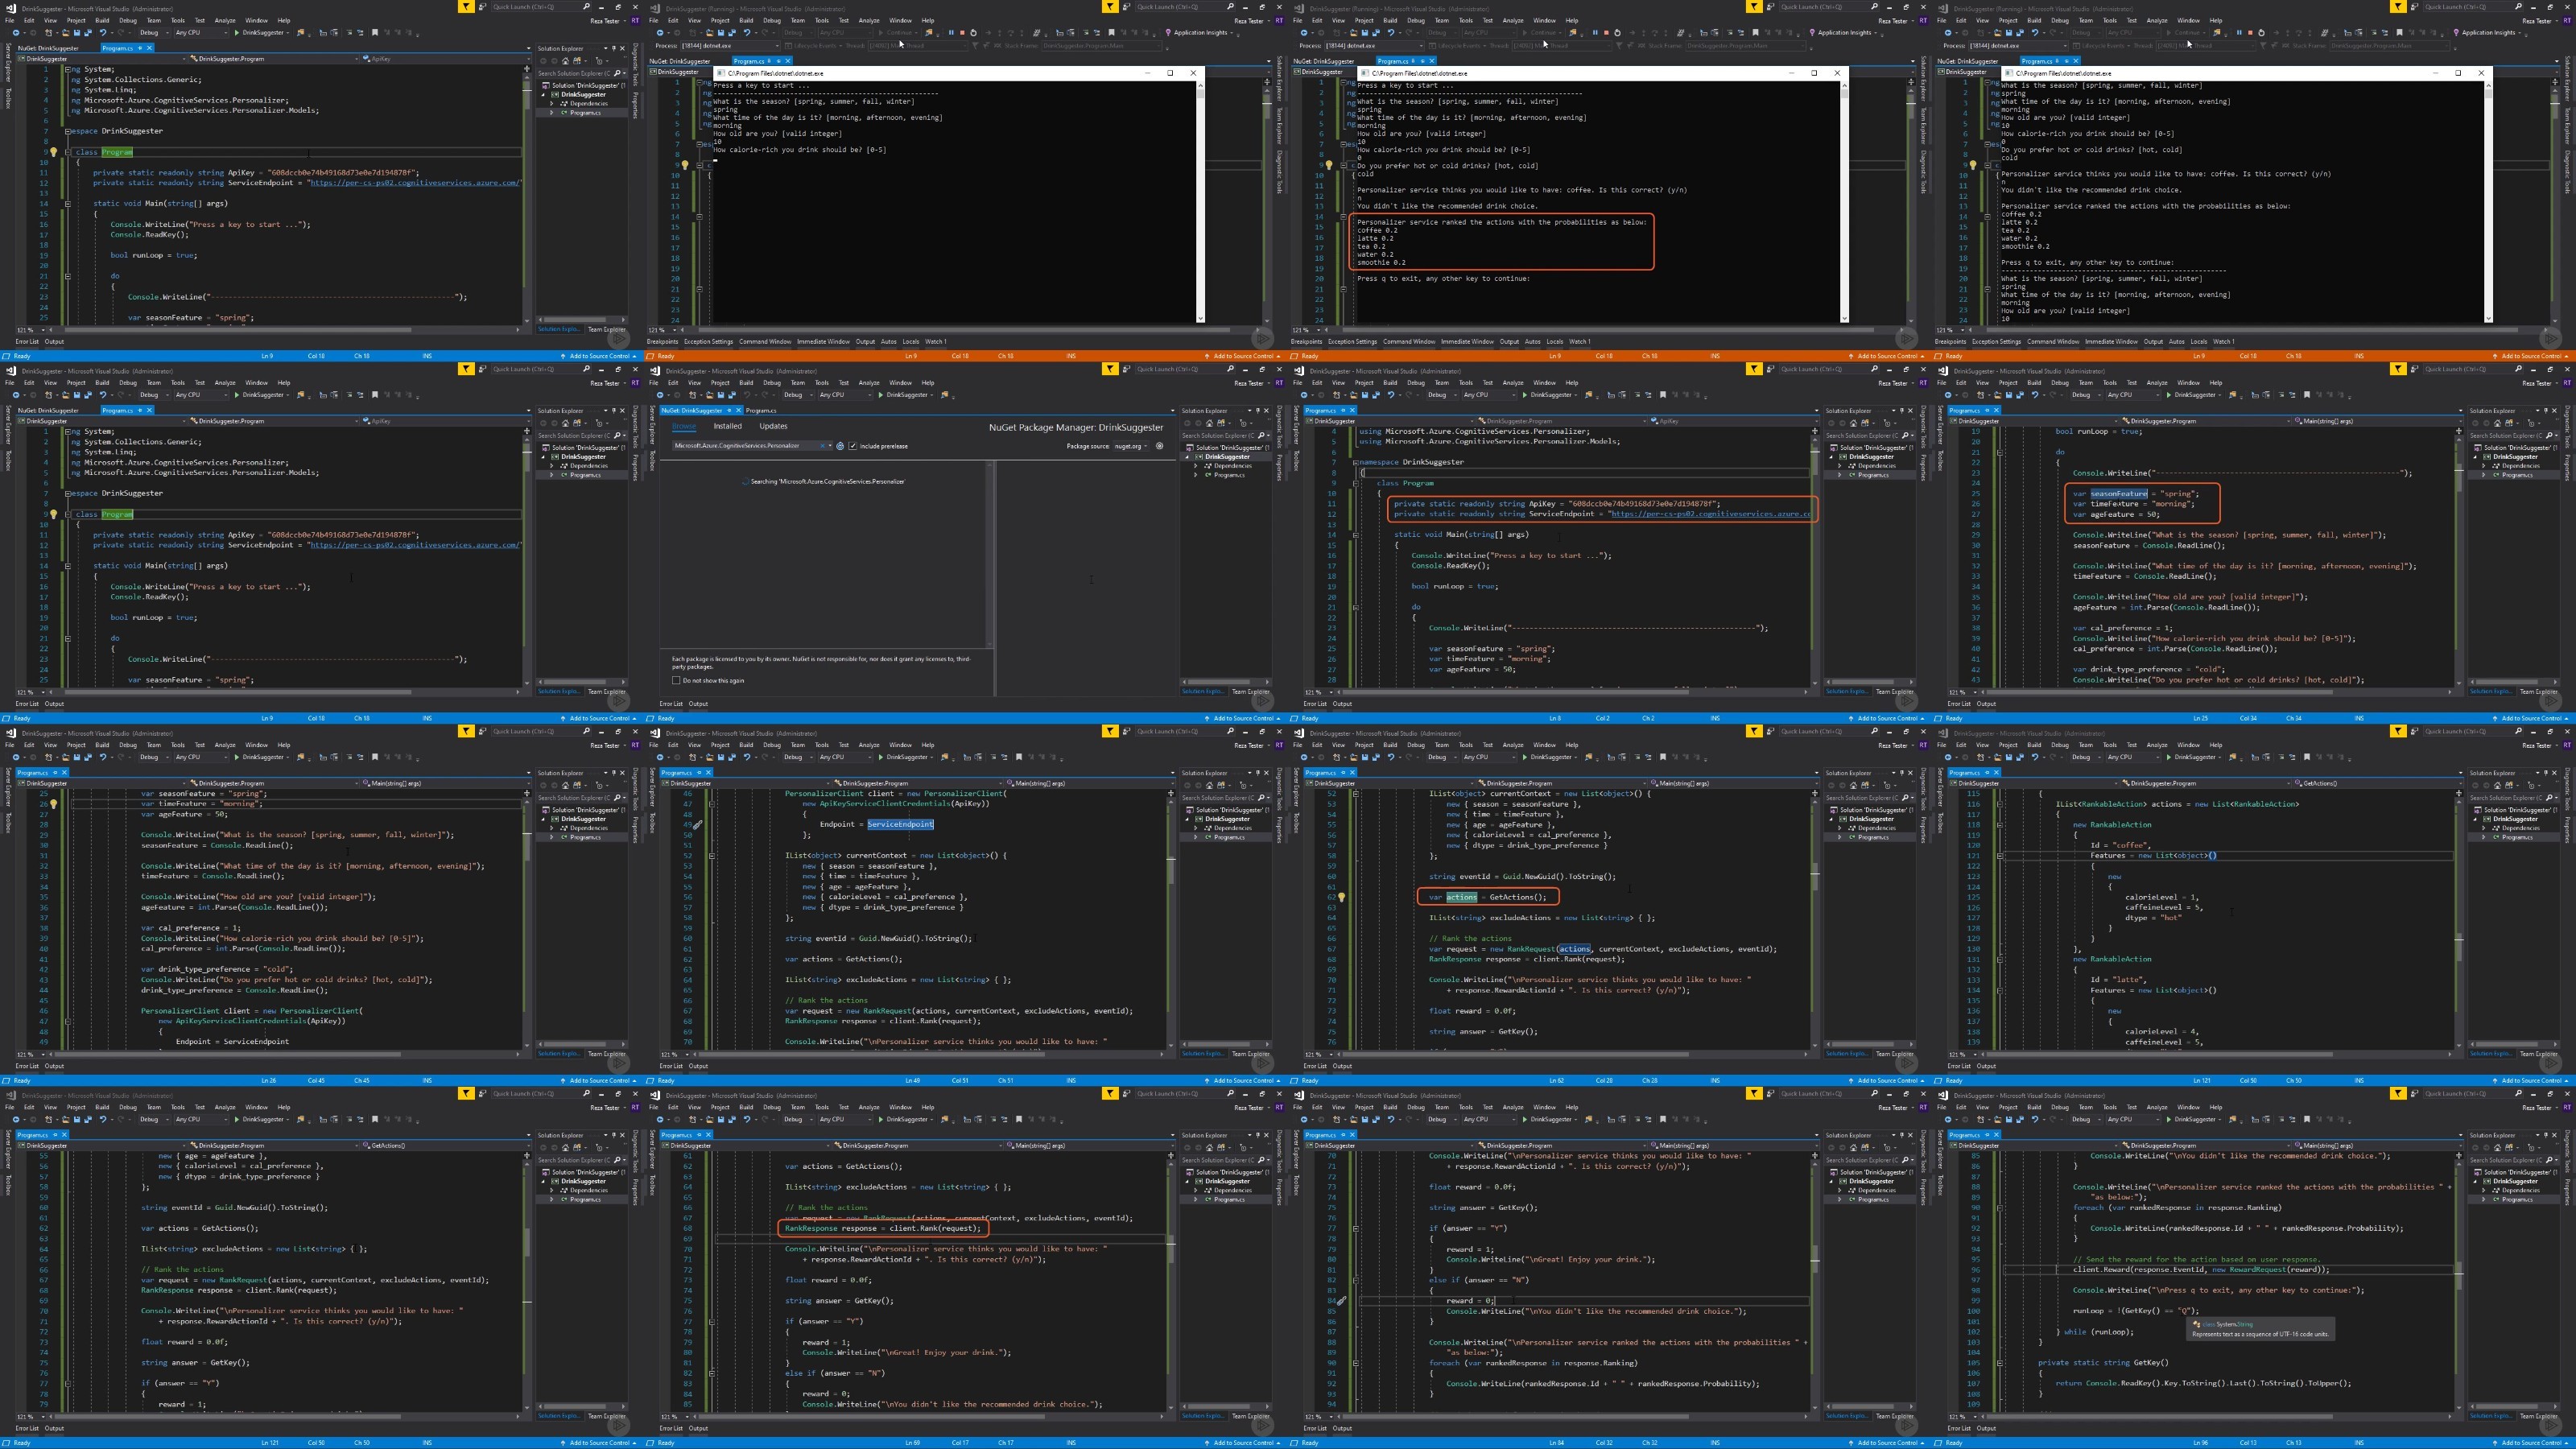Pin the active NuGet: DrinkSuggester document tab
This screenshot has height=1449, width=2576.
pos(730,411)
